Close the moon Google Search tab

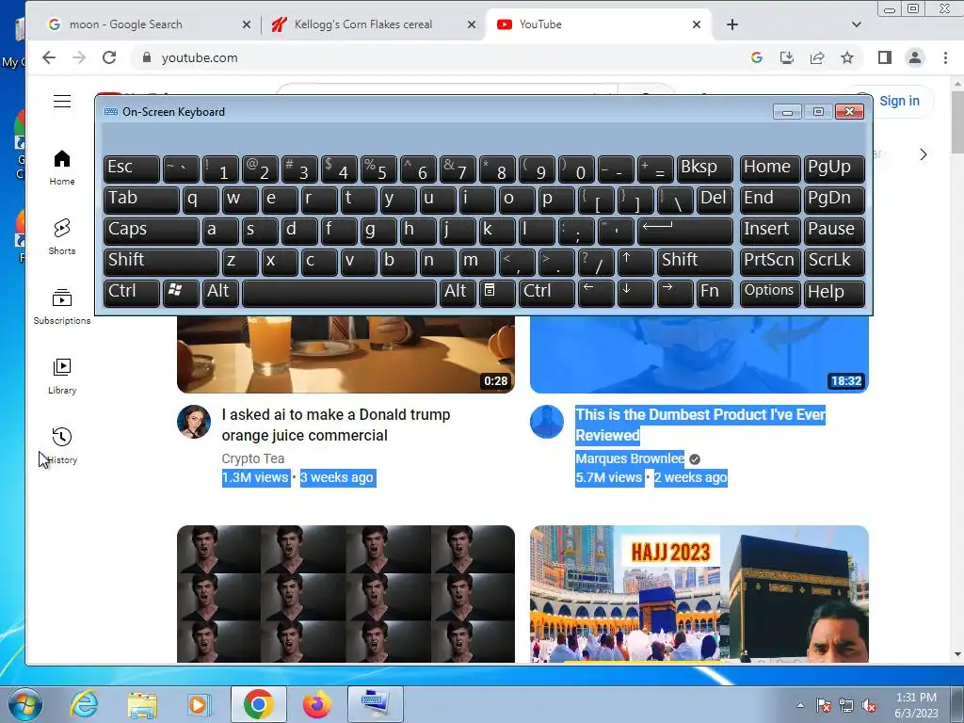pos(247,24)
